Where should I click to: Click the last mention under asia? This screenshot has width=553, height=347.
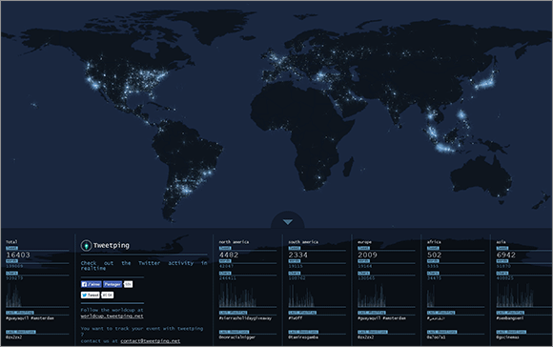coord(507,337)
